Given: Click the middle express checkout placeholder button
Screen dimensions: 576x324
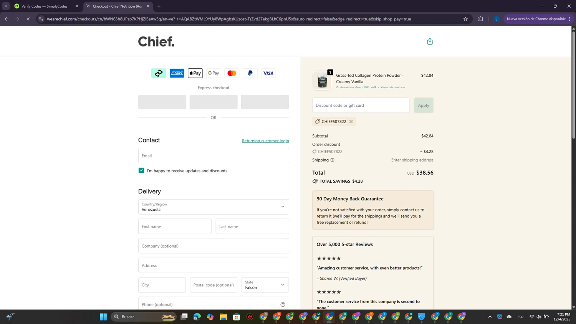Looking at the screenshot, I should pos(214,102).
